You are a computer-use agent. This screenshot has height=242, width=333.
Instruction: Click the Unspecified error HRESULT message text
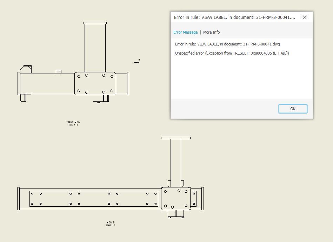(x=232, y=53)
